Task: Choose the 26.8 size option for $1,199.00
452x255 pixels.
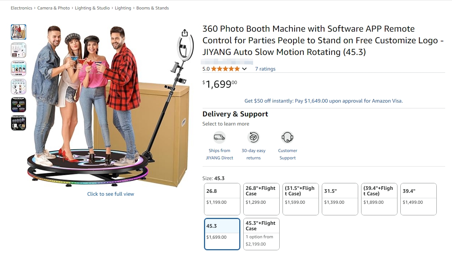Action: coord(222,199)
